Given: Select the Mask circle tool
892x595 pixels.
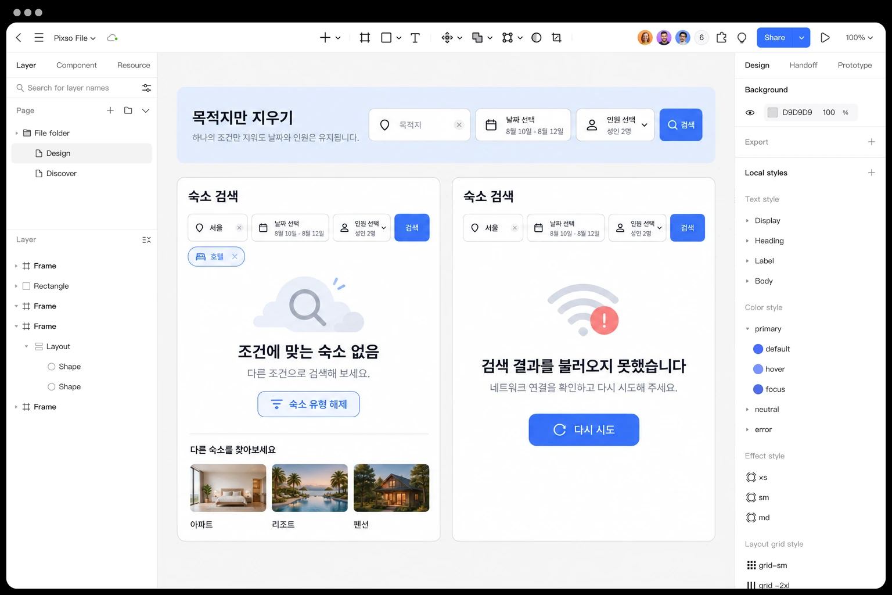Looking at the screenshot, I should 537,38.
